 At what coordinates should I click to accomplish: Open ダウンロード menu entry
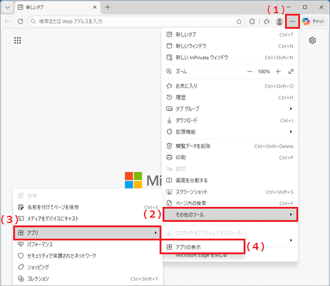(x=230, y=121)
